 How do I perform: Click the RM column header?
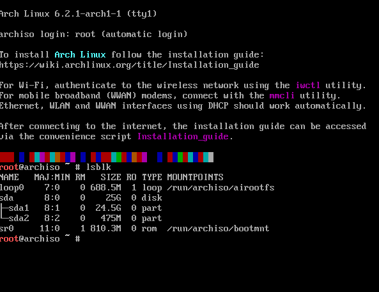pos(80,177)
